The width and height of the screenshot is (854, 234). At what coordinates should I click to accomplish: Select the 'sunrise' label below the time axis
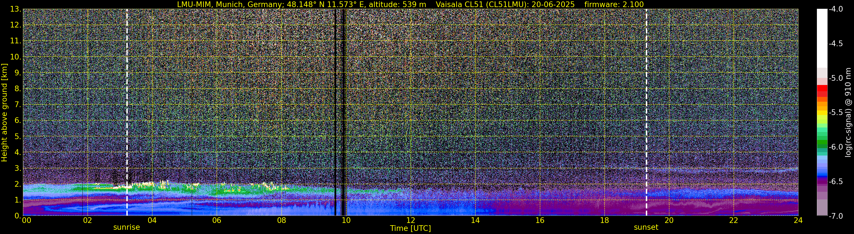click(127, 227)
